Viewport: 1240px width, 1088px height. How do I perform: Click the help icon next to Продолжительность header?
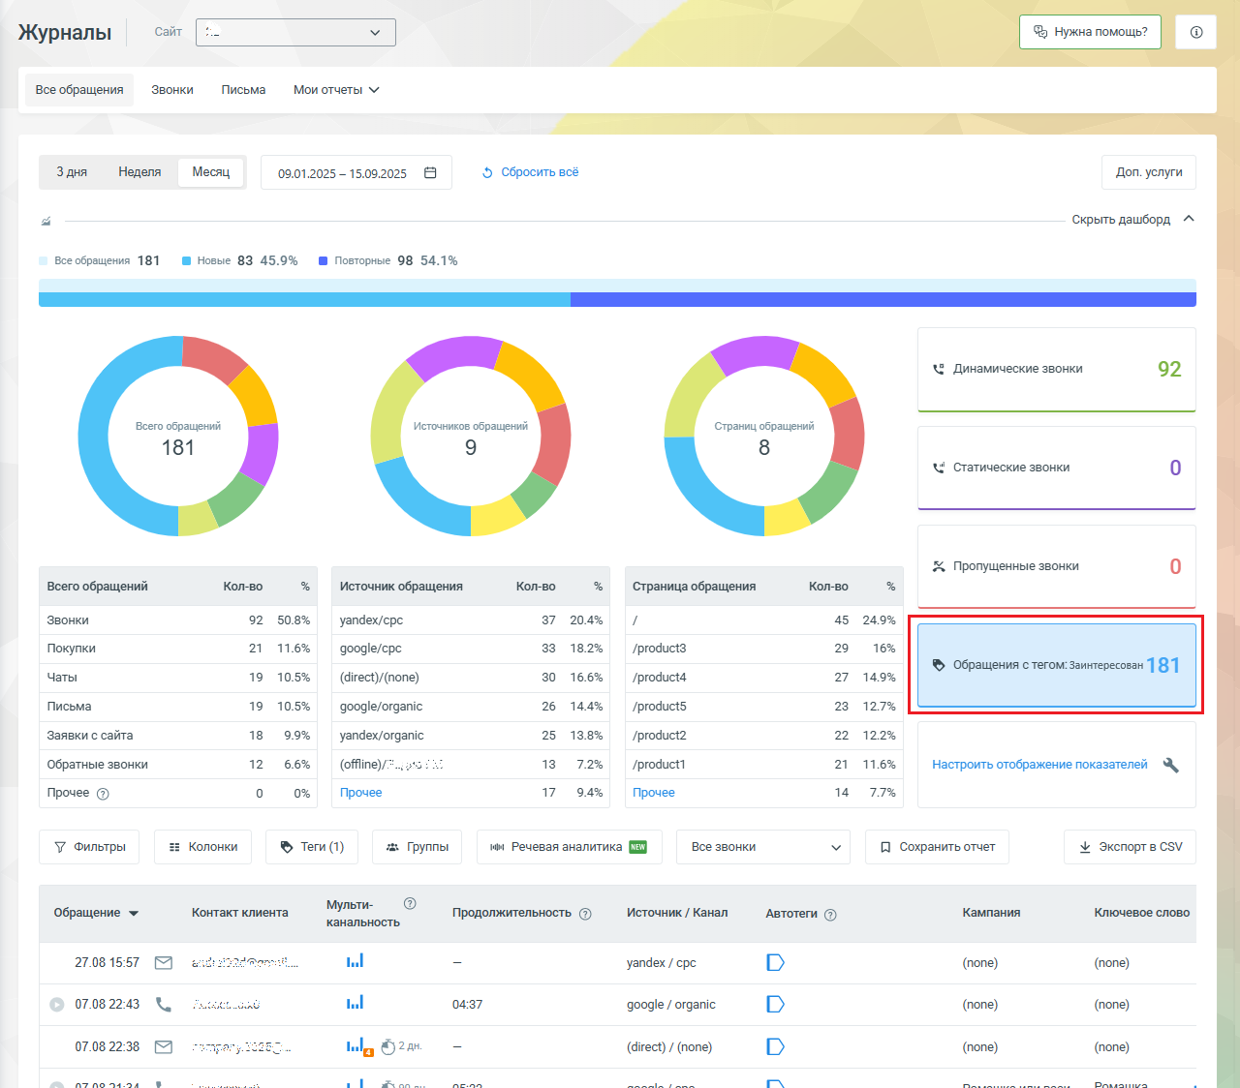pyautogui.click(x=585, y=914)
